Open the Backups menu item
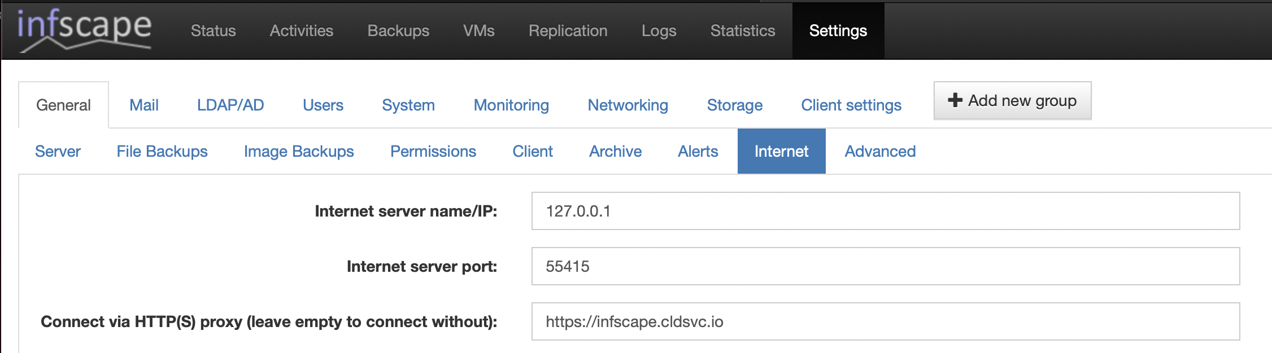Viewport: 1272px width, 353px height. [x=398, y=31]
